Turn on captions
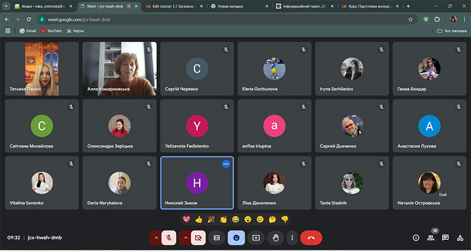Screen dimensions: 471x251 pyautogui.click(x=217, y=238)
